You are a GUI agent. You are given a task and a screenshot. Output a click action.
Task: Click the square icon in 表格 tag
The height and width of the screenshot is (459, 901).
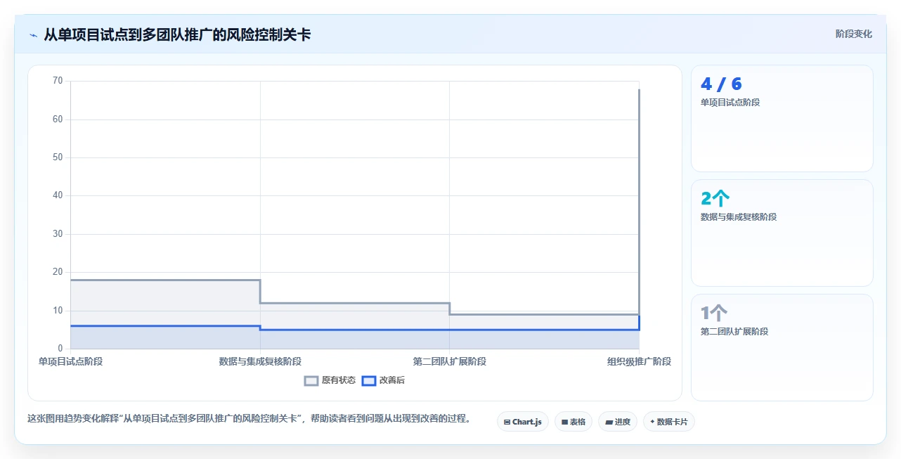pos(564,422)
